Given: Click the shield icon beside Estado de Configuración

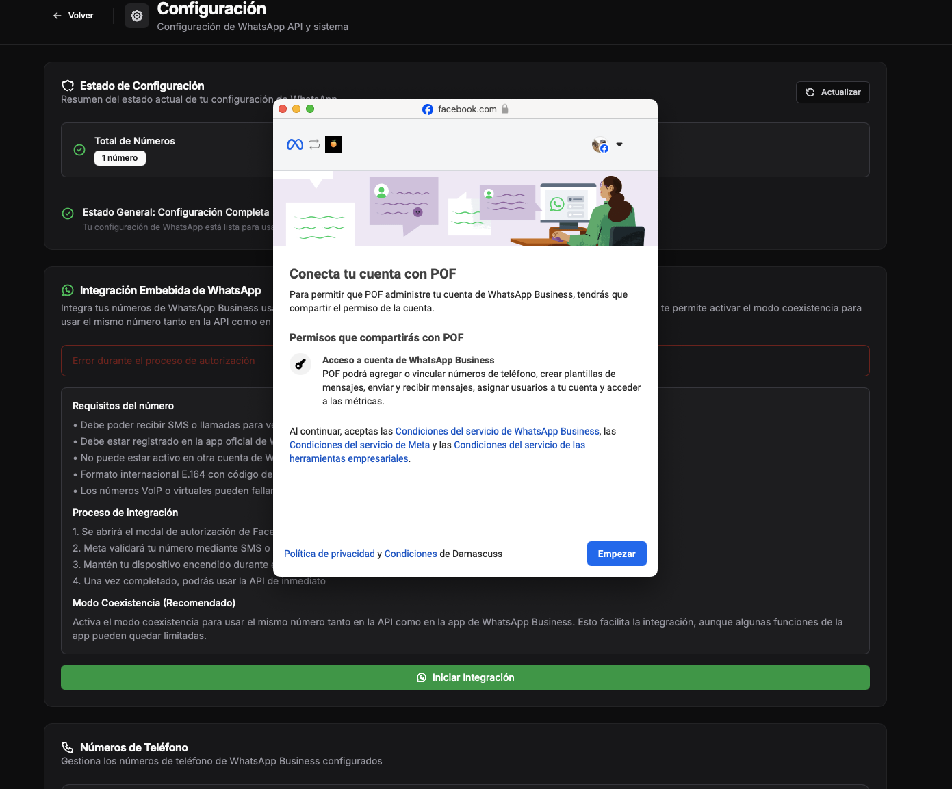Looking at the screenshot, I should click(68, 86).
